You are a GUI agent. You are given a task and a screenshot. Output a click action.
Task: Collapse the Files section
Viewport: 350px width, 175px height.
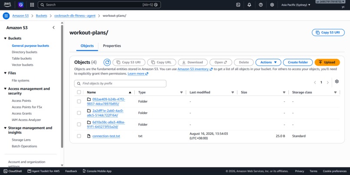click(5, 73)
